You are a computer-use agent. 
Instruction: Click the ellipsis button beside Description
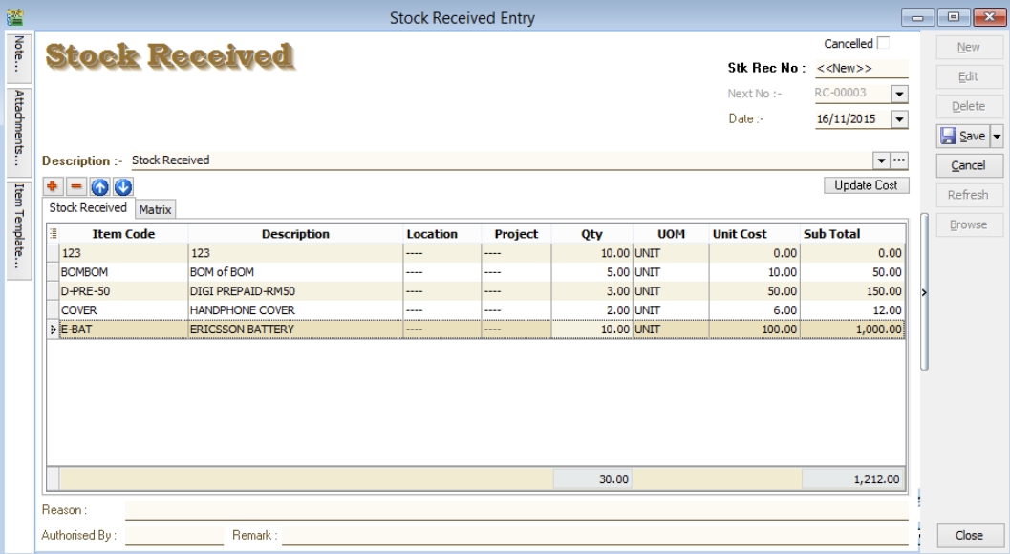coord(898,160)
